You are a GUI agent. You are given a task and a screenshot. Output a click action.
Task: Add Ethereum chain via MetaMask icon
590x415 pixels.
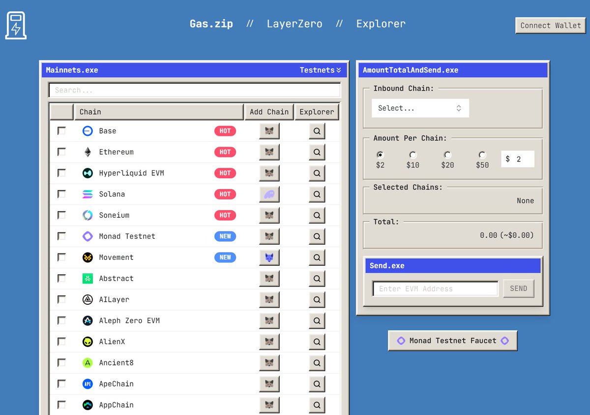[x=269, y=152]
